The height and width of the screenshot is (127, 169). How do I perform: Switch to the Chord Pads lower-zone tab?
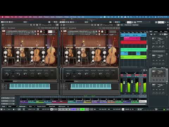pos(52,106)
